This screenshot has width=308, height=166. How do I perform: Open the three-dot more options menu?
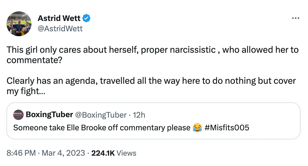(296, 18)
